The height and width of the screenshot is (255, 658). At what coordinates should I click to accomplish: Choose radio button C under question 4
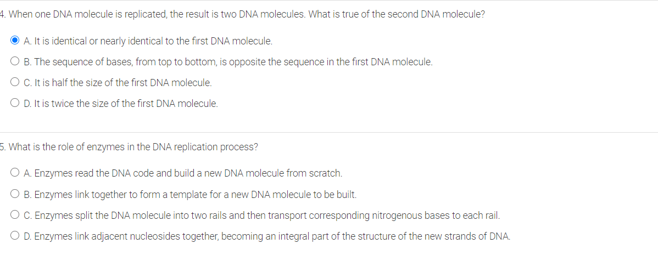point(15,82)
